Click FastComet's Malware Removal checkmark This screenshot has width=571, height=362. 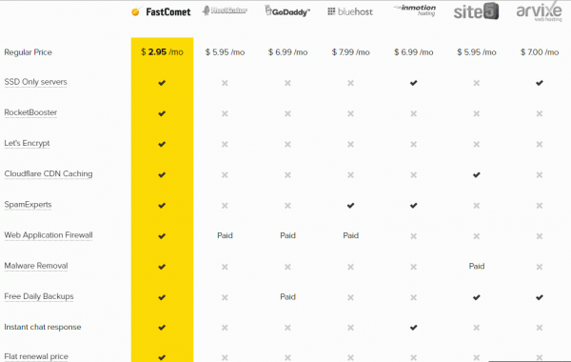click(x=162, y=267)
